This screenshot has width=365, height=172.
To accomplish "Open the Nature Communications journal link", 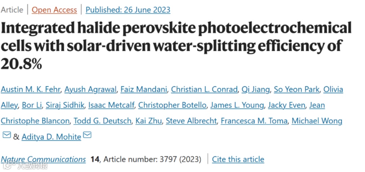I will tap(43, 159).
